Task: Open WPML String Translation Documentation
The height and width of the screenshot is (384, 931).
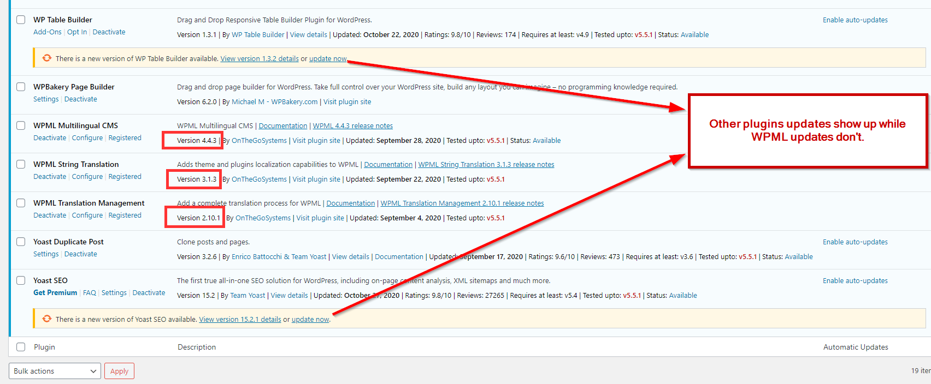Action: point(388,165)
